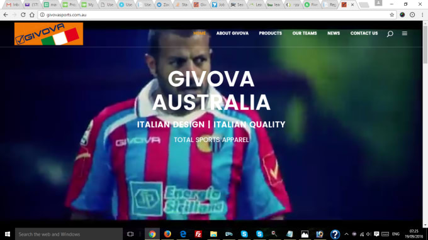428x240 pixels.
Task: Open the hamburger menu icon in navigation
Action: click(x=405, y=33)
